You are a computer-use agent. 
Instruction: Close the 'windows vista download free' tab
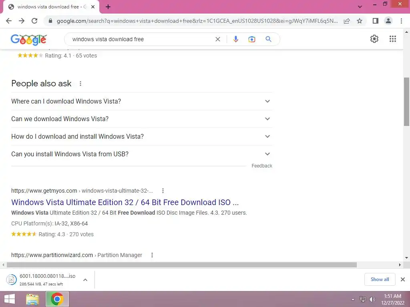click(x=93, y=7)
